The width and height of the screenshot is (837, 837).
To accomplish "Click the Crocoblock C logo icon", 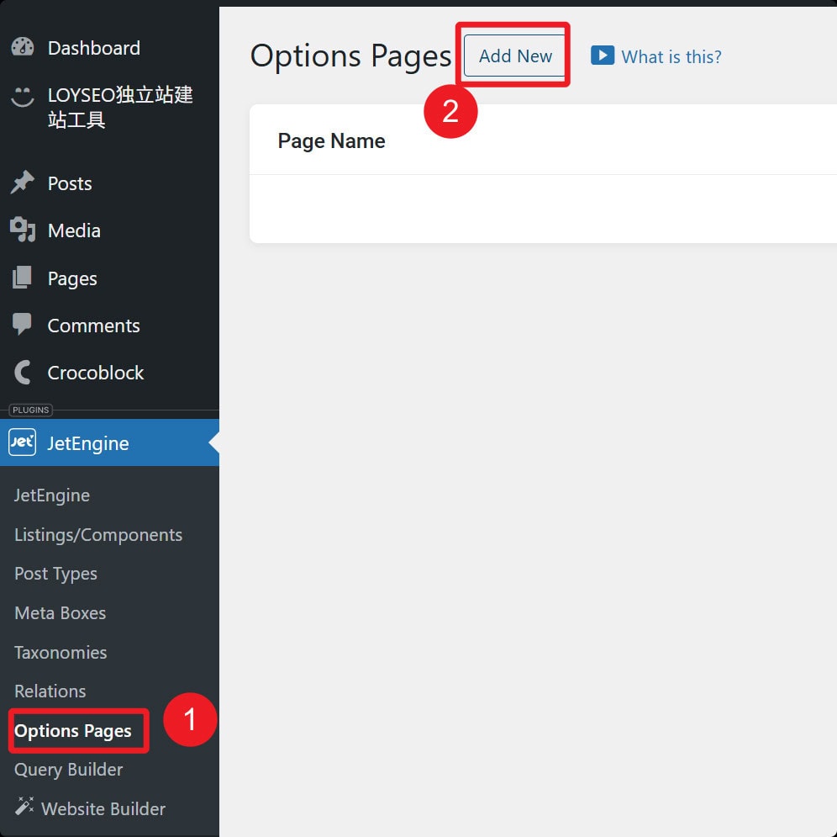I will point(23,372).
